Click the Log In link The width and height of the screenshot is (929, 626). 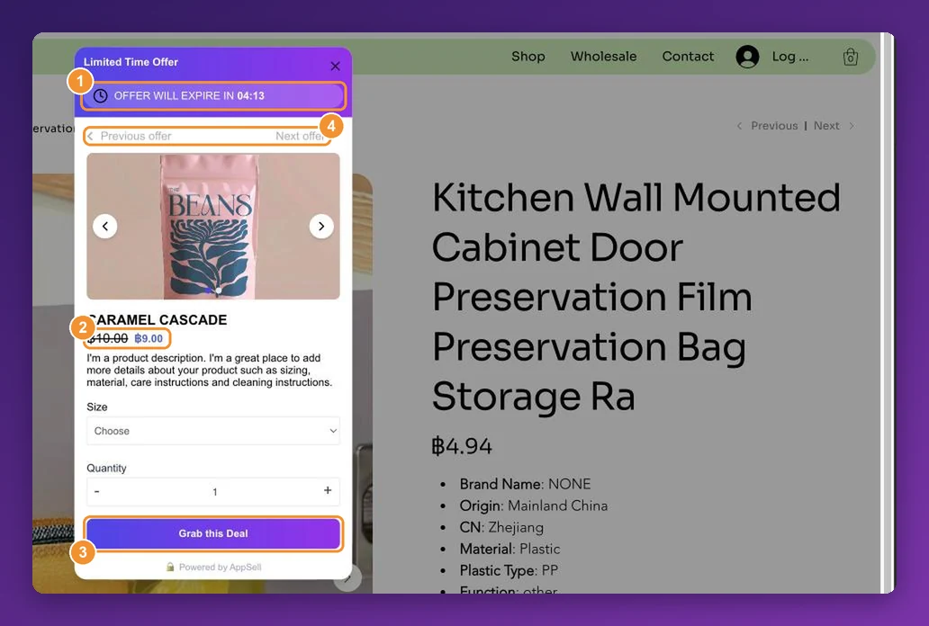789,57
